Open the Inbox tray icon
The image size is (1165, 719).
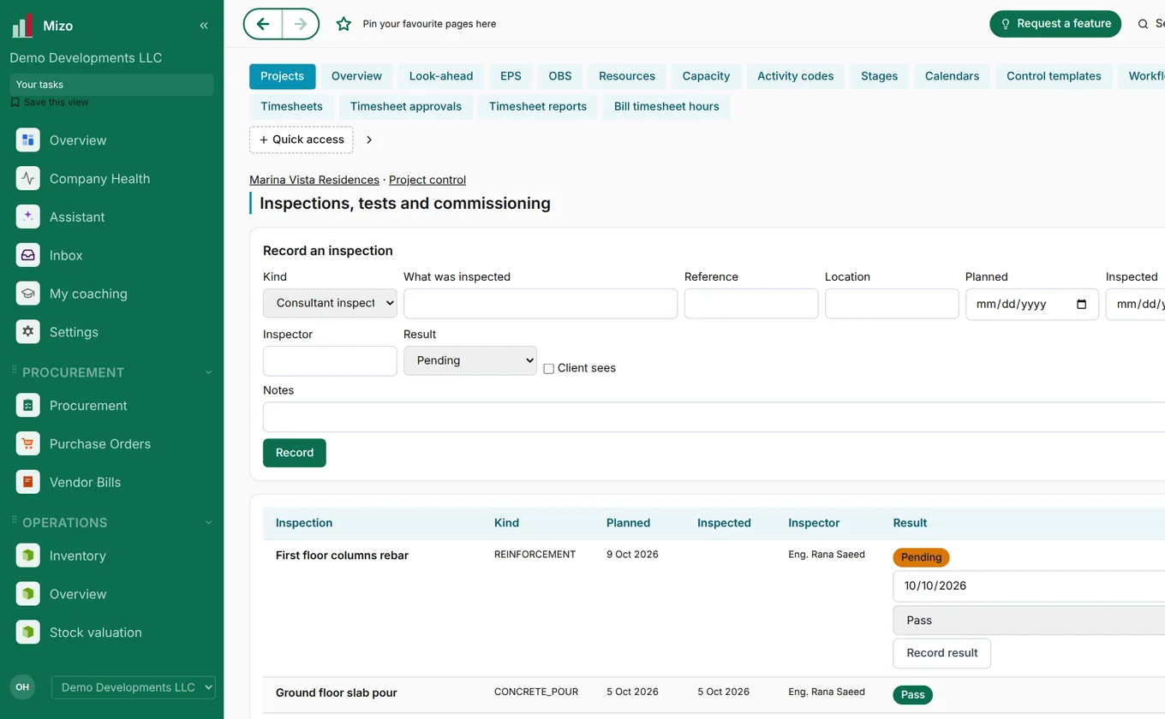click(x=28, y=255)
